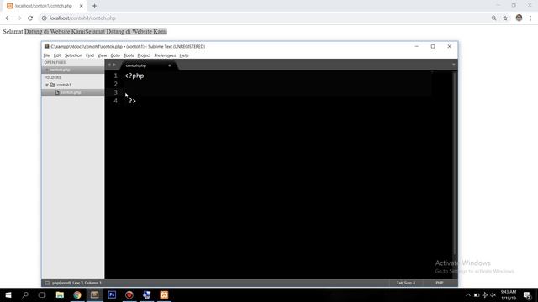
Task: Open the File menu in Sublime Text
Action: coord(47,55)
